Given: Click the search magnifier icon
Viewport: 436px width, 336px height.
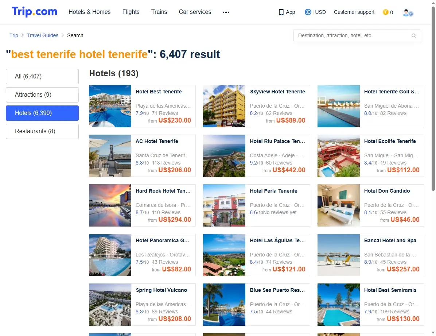Looking at the screenshot, I should click(x=414, y=36).
